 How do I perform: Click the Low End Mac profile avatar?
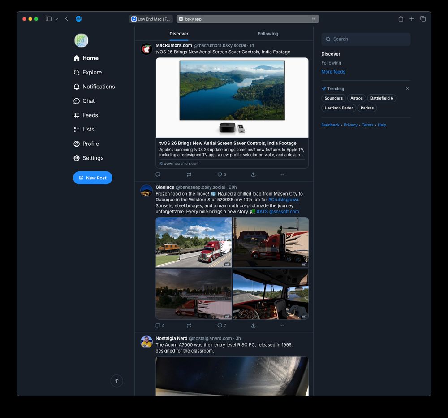(81, 40)
